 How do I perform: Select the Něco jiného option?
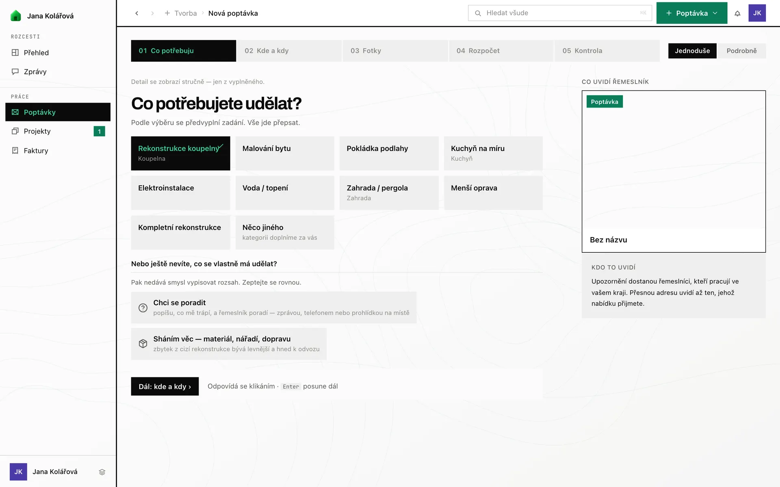point(285,232)
